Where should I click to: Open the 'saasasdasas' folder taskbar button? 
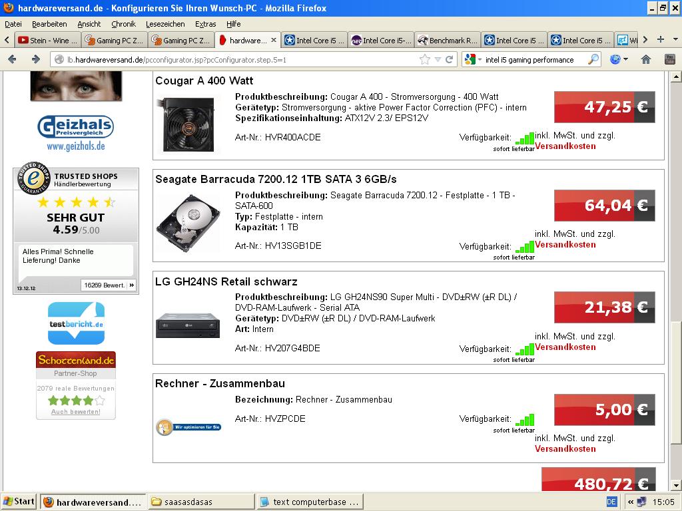tap(201, 502)
